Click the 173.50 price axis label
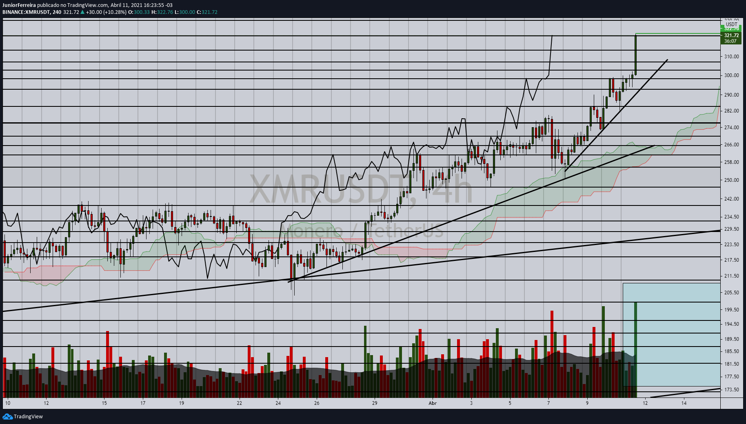The image size is (746, 424). pyautogui.click(x=731, y=390)
